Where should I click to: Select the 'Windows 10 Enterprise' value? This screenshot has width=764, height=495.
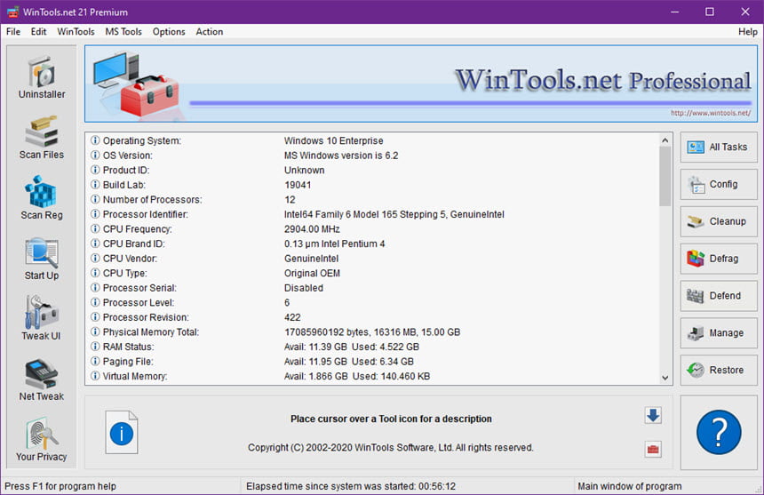coord(333,140)
